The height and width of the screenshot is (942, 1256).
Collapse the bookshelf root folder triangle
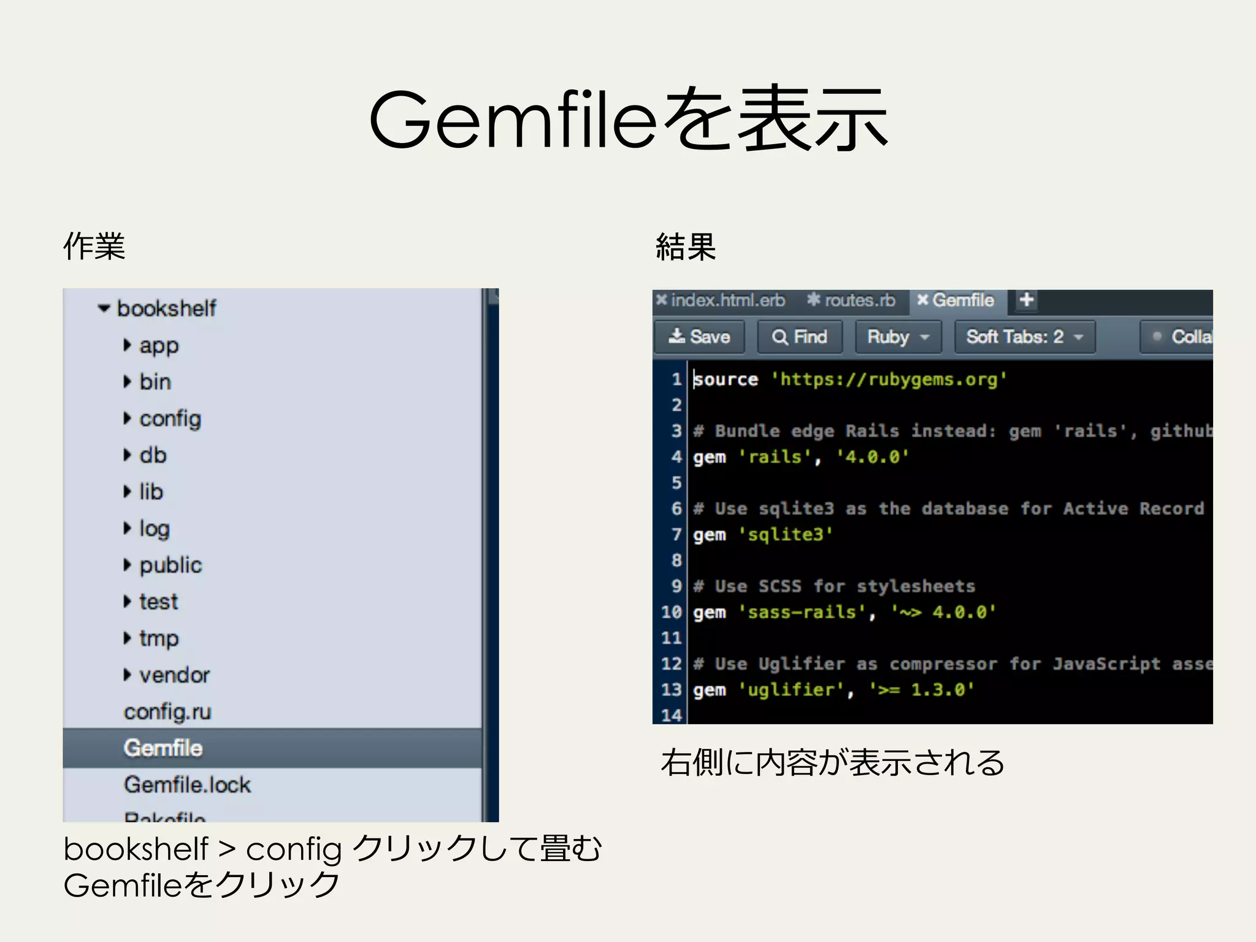(104, 308)
